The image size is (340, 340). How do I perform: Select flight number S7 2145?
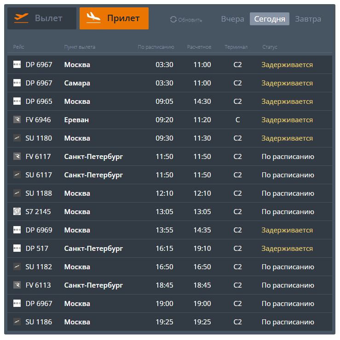tap(38, 212)
